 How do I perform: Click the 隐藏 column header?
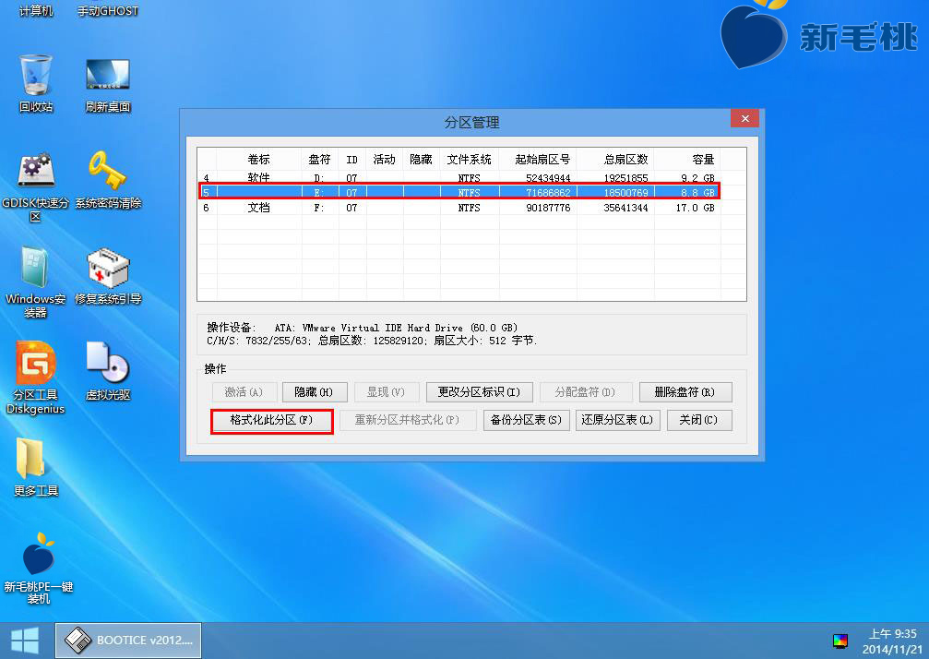[x=422, y=160]
